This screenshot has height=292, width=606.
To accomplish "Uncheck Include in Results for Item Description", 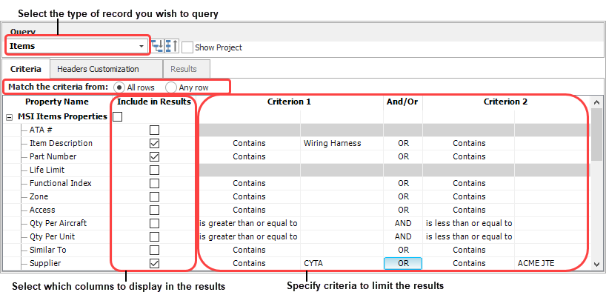I will click(x=154, y=144).
